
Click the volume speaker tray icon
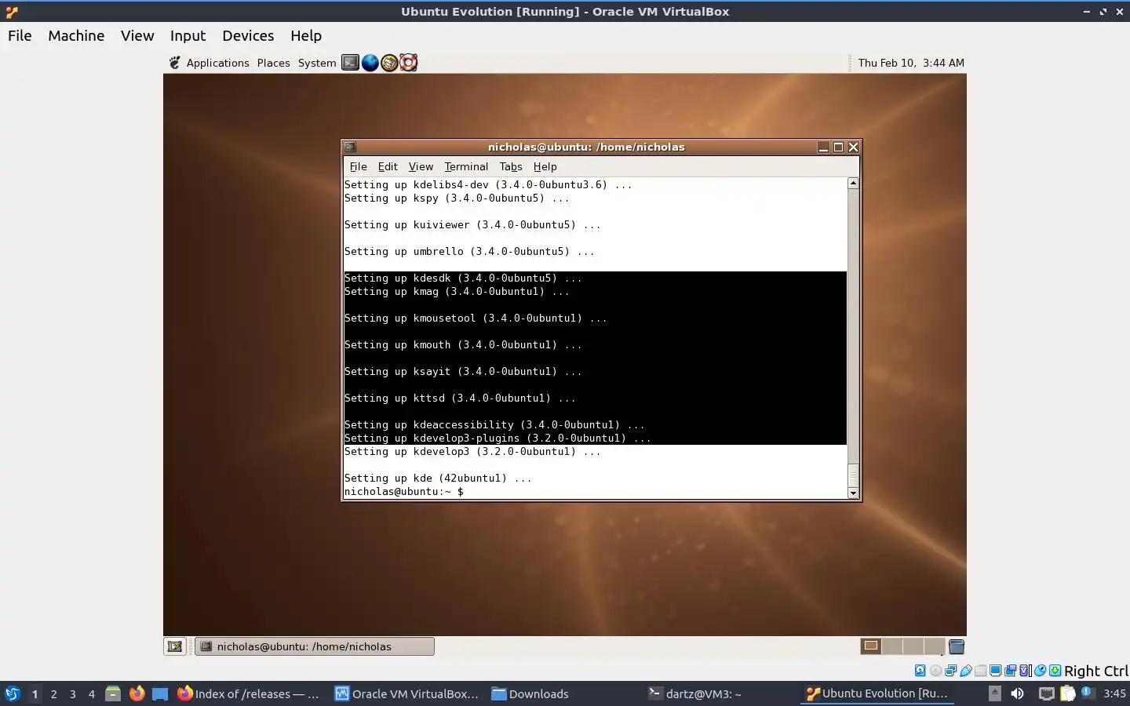(1017, 693)
